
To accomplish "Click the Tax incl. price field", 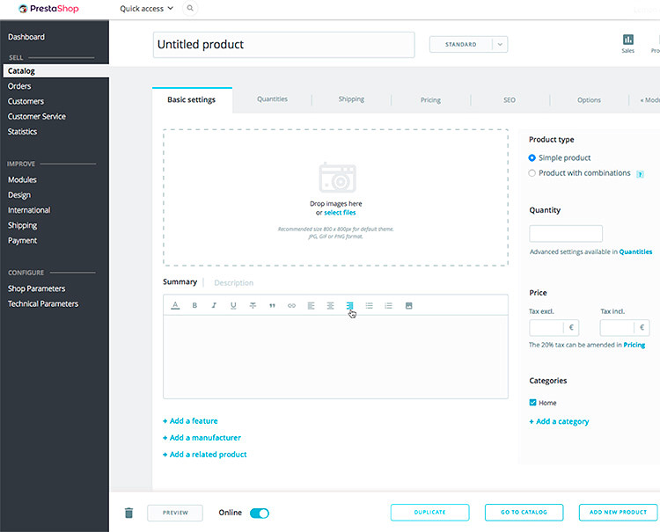I will [x=625, y=328].
